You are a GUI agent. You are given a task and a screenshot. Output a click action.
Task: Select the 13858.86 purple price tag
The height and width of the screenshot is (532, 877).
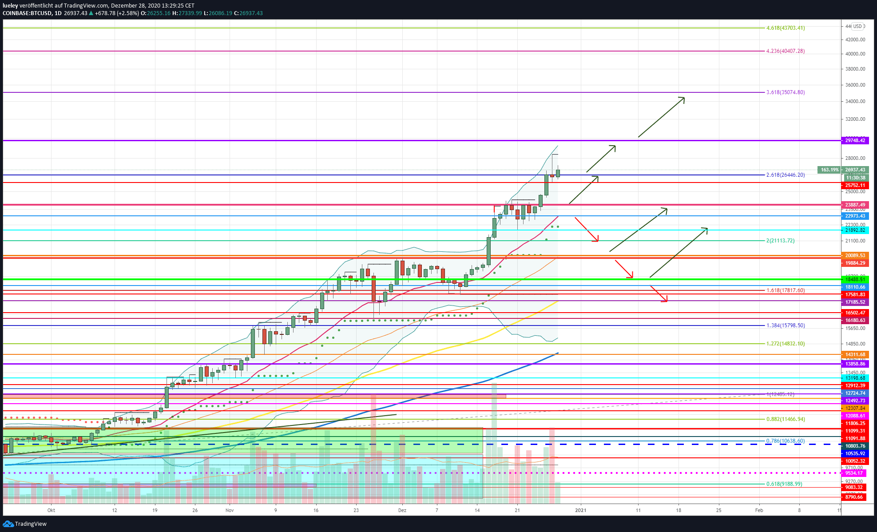855,364
